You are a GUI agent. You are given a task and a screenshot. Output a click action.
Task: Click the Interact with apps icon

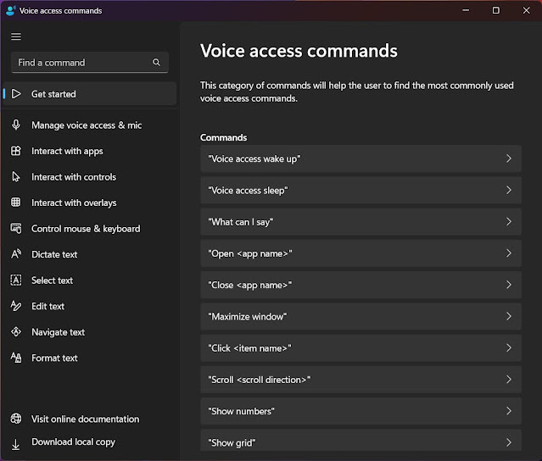tap(15, 151)
